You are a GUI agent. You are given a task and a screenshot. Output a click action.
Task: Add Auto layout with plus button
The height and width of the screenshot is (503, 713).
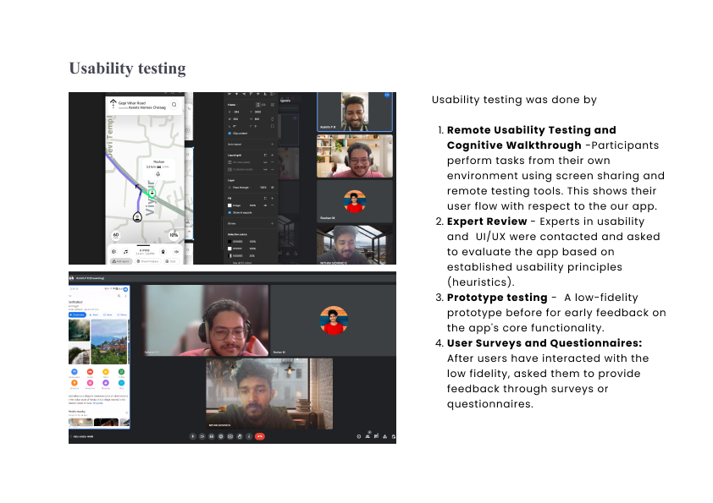click(x=273, y=144)
